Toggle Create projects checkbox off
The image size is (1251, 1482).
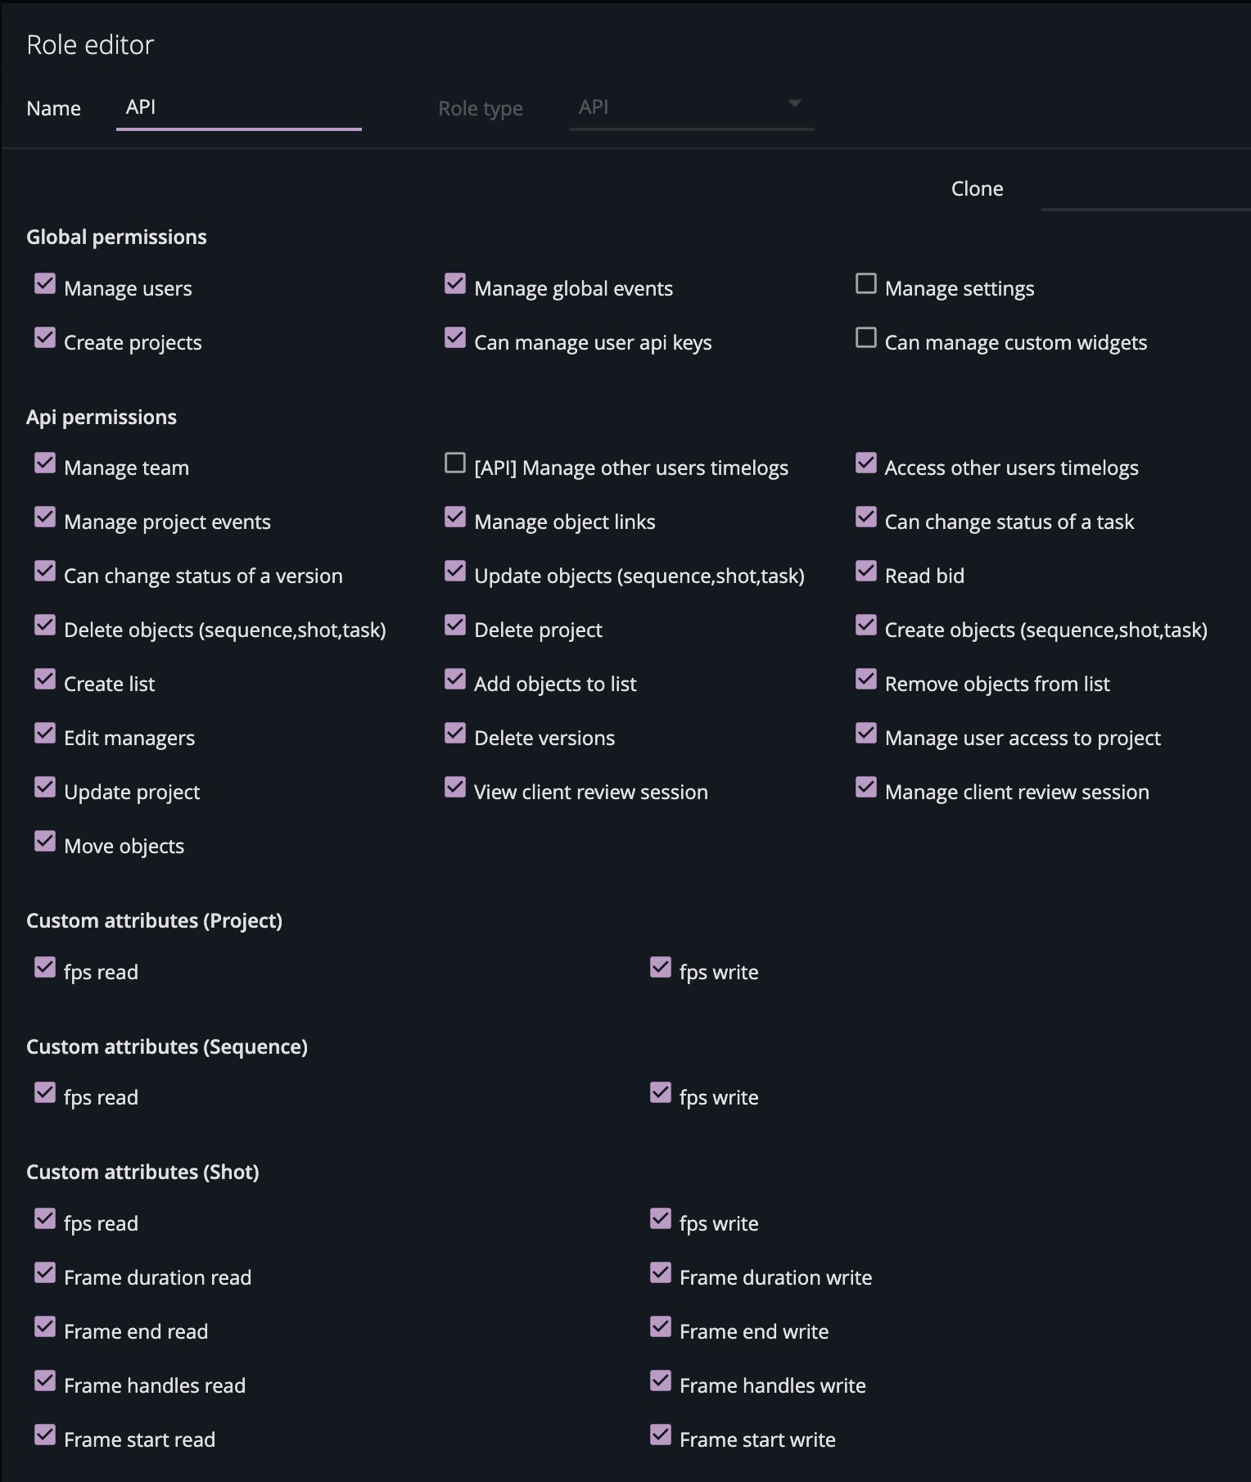tap(45, 338)
